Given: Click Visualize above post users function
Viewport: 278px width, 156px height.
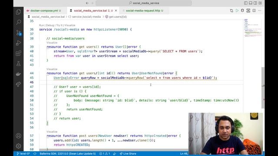Looking at the screenshot, I should coord(52,132).
